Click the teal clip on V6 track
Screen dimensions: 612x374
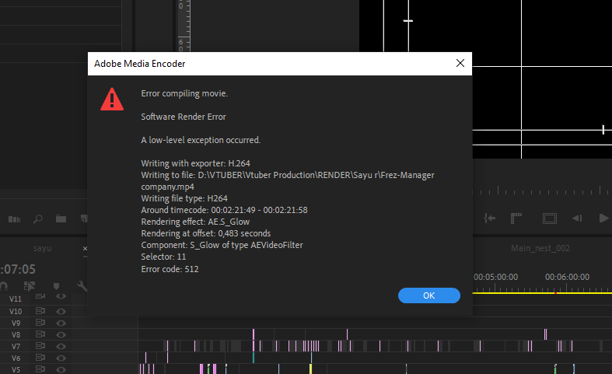254,358
